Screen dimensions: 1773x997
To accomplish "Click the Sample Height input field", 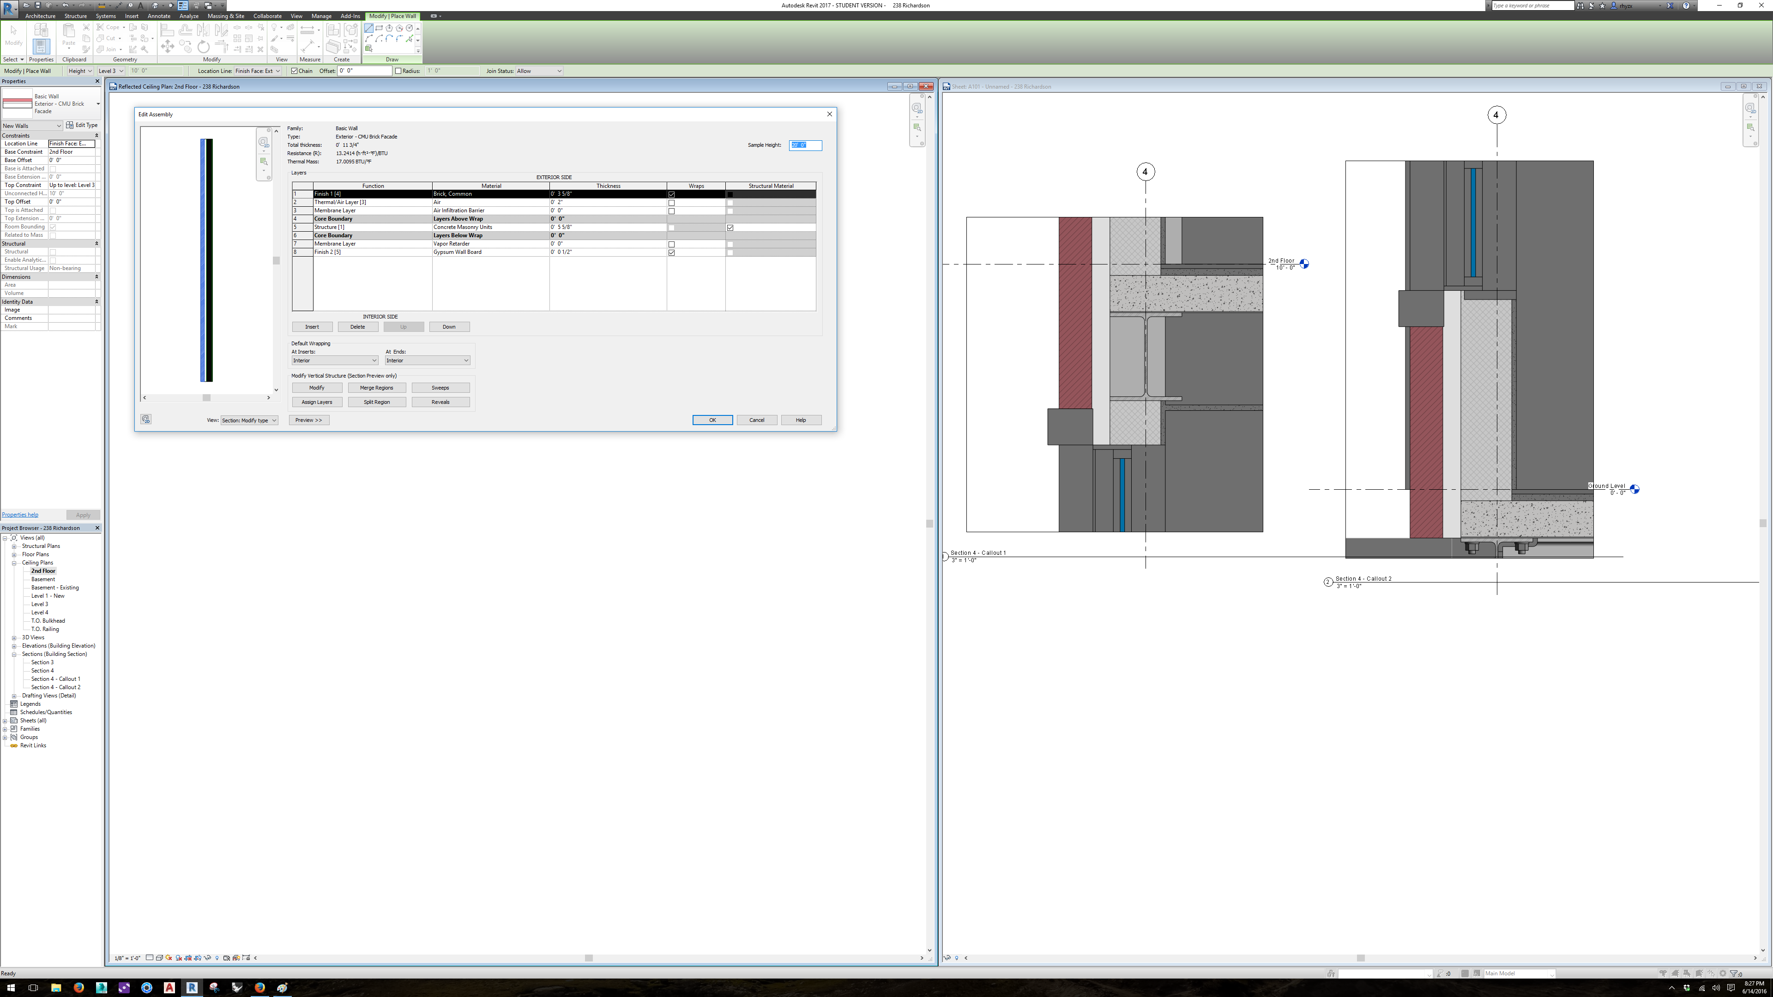I will click(x=805, y=145).
